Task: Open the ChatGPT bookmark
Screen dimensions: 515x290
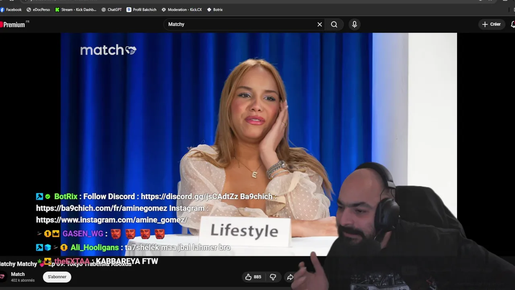Action: (x=111, y=10)
